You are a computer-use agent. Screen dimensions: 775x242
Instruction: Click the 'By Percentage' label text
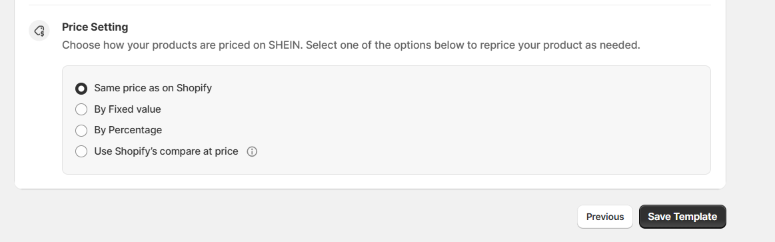pyautogui.click(x=128, y=130)
